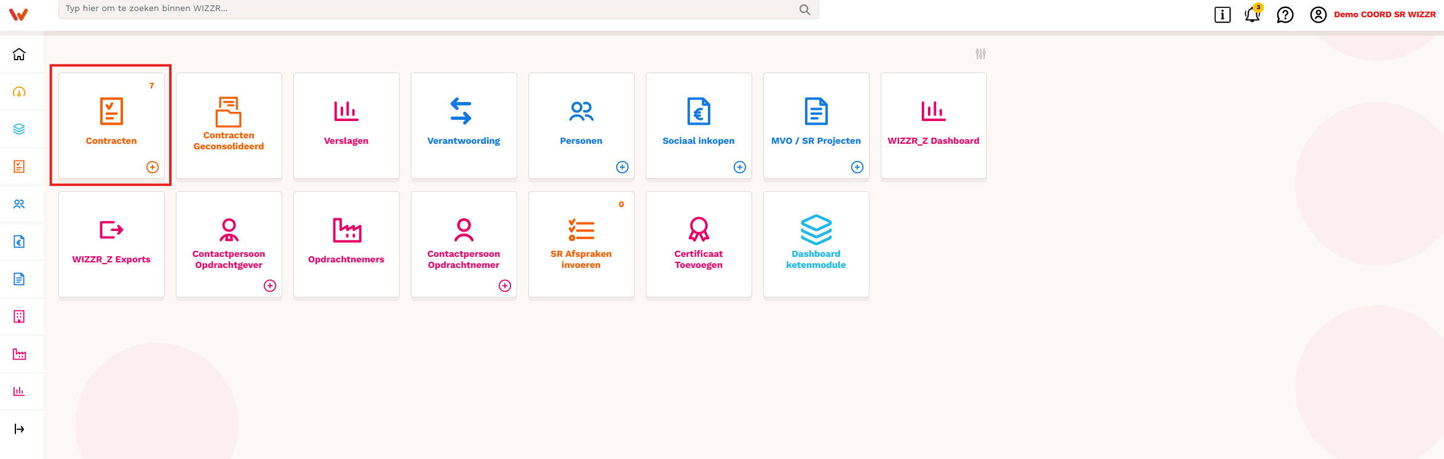Open the orange contracts checklist icon in the sidebar

coord(19,167)
